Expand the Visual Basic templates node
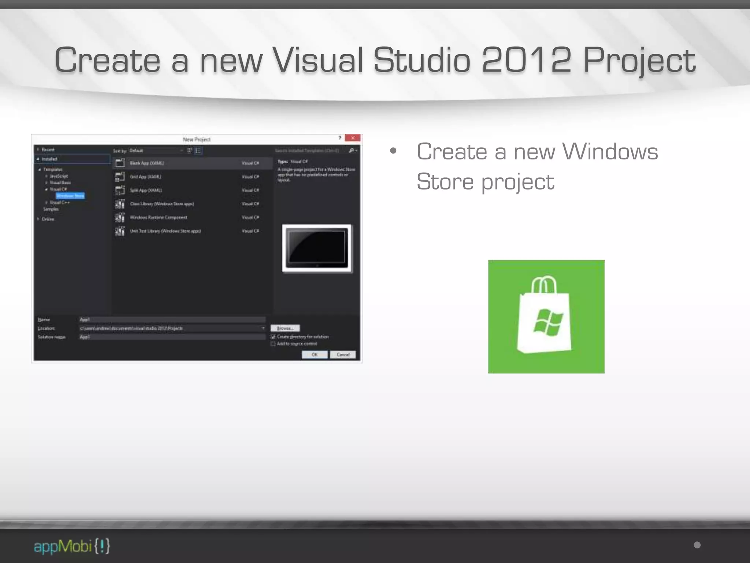Screen dimensions: 750x563 tap(47, 183)
